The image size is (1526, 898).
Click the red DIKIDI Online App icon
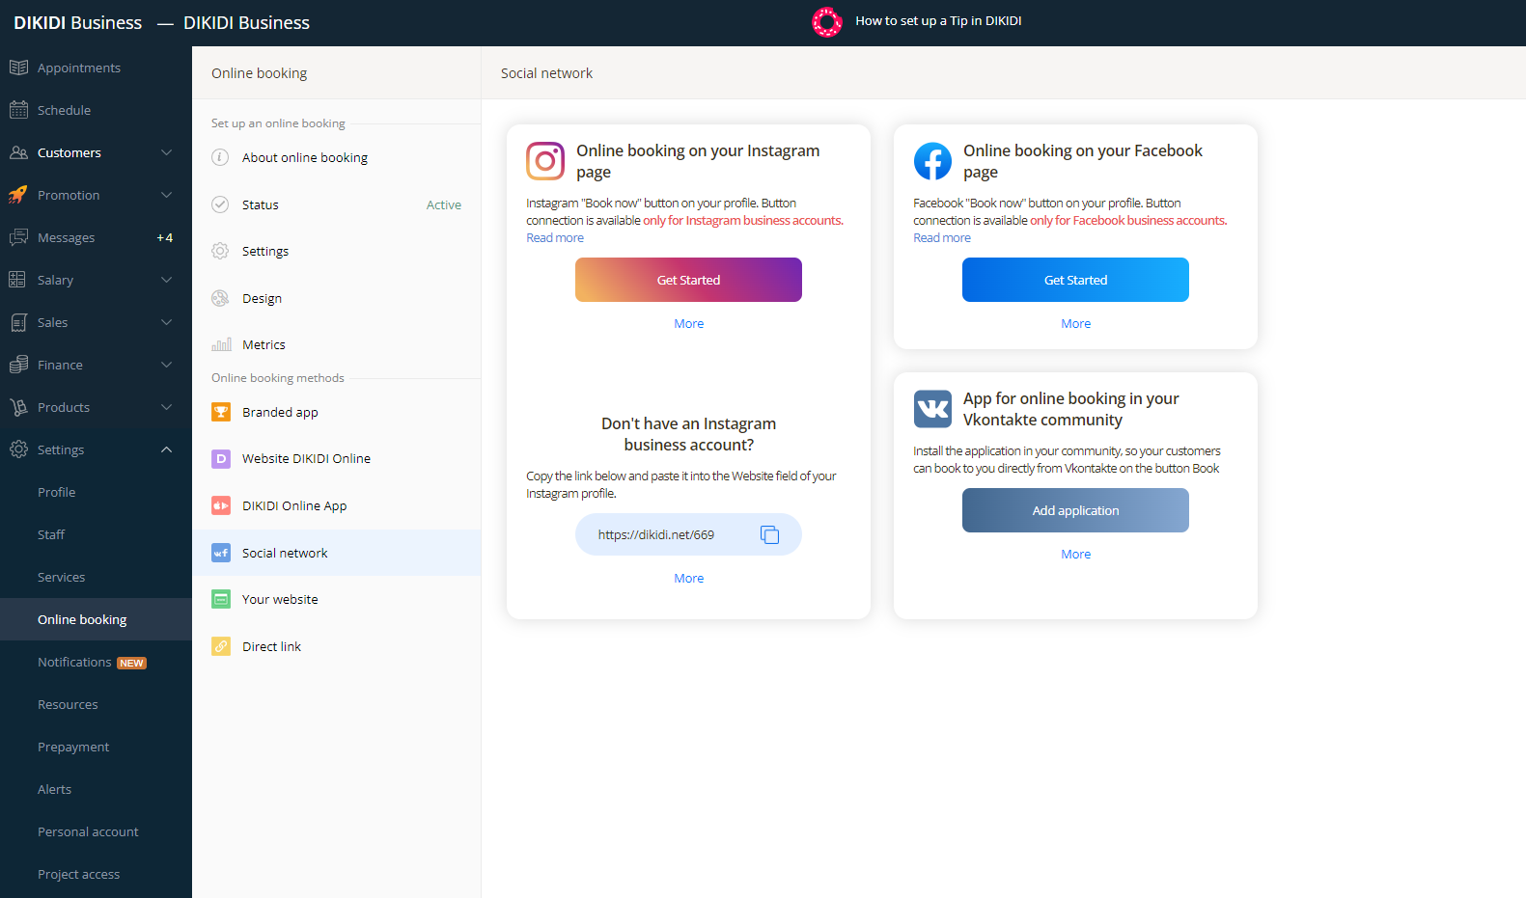click(x=221, y=505)
